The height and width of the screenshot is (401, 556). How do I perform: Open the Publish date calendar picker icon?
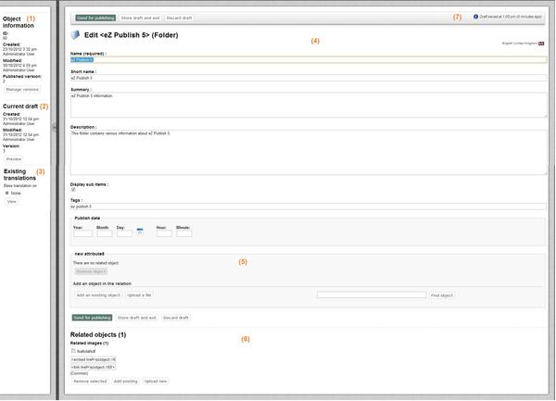pyautogui.click(x=140, y=232)
